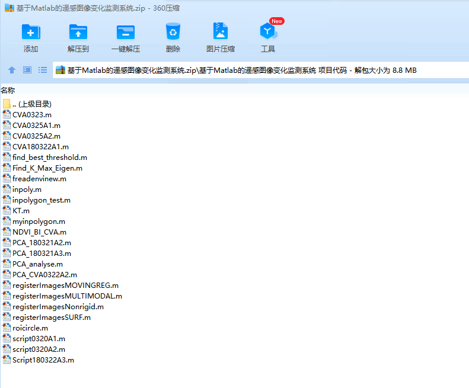Image resolution: width=469 pixels, height=388 pixels.
Task: Switch to large icon view mode
Action: [x=27, y=70]
